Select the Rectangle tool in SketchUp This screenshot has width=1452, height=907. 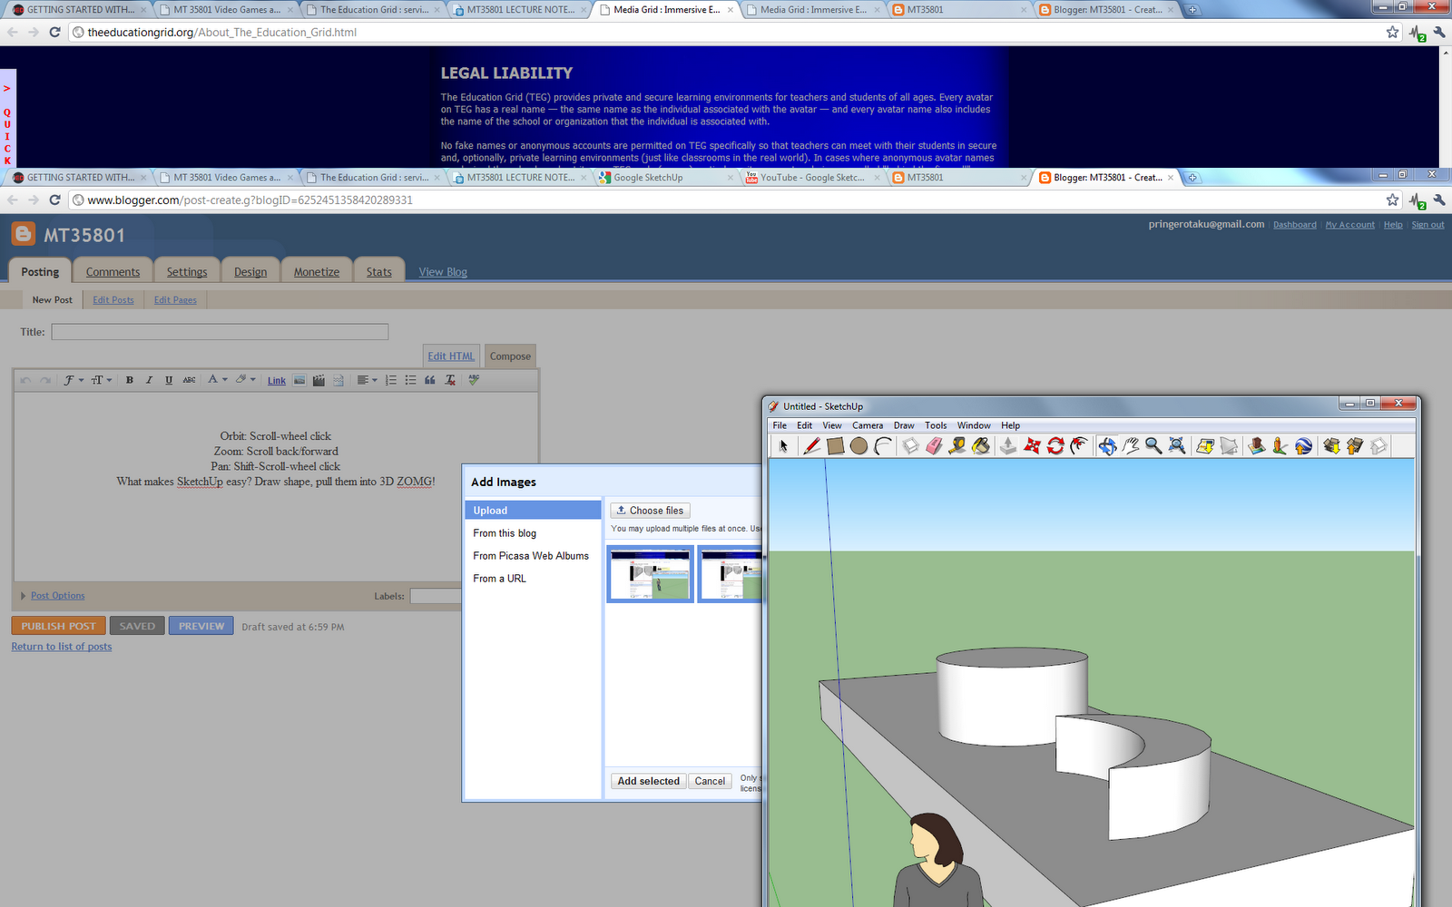point(835,445)
